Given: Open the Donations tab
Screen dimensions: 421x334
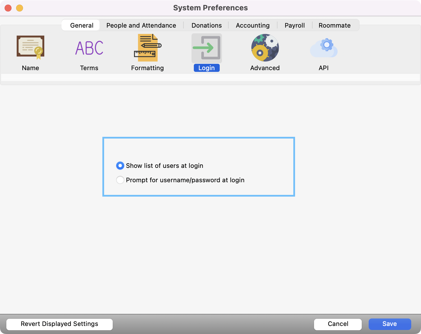Looking at the screenshot, I should [x=206, y=25].
